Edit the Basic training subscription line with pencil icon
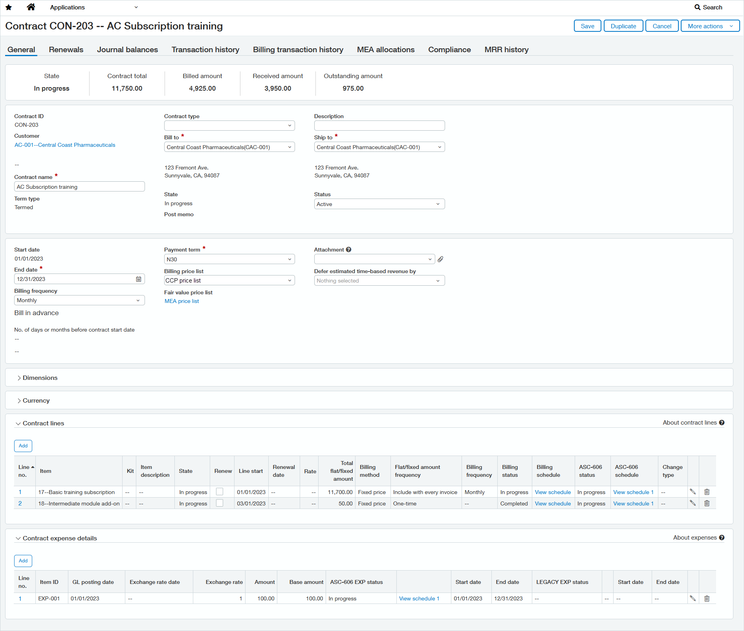 point(693,492)
